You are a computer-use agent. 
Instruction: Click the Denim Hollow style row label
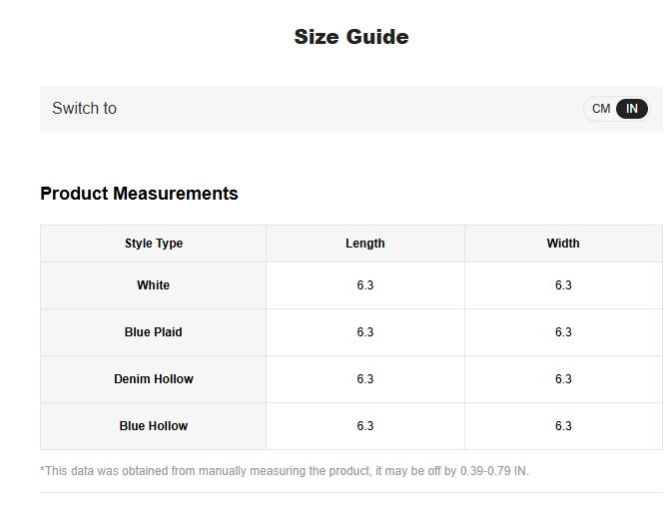coord(154,379)
